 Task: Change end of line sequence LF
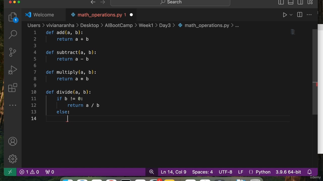click(x=241, y=172)
